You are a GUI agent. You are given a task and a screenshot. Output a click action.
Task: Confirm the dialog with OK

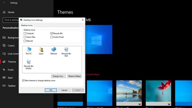[51, 90]
